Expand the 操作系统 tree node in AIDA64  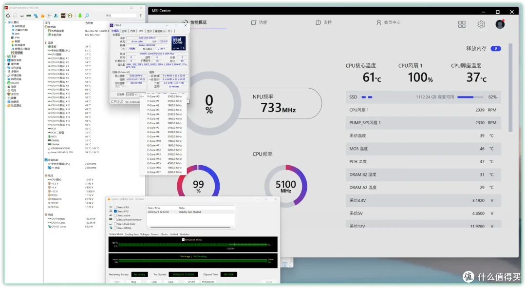pos(6,60)
